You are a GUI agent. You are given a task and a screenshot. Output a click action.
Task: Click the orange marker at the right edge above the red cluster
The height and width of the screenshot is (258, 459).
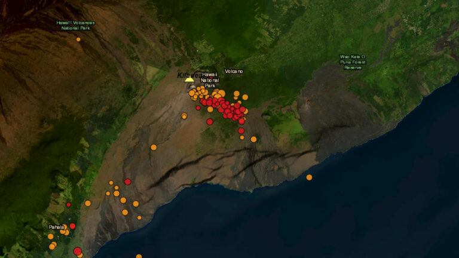[245, 97]
